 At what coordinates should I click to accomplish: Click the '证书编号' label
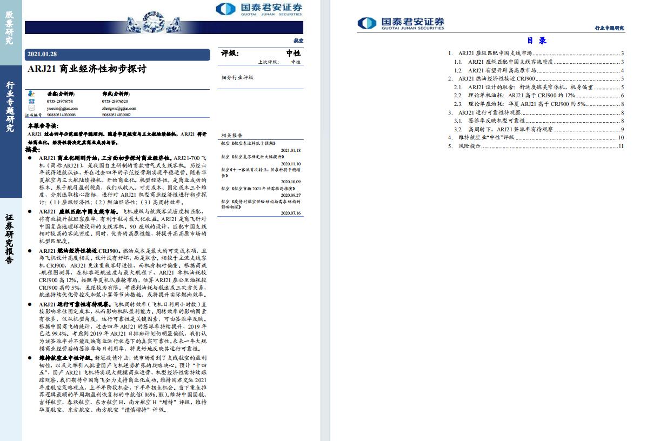coord(34,115)
